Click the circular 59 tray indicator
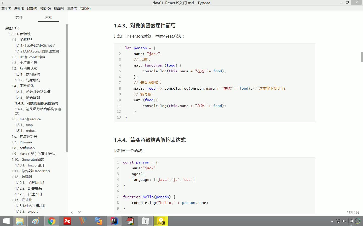This screenshot has height=226, width=363. pos(357,221)
